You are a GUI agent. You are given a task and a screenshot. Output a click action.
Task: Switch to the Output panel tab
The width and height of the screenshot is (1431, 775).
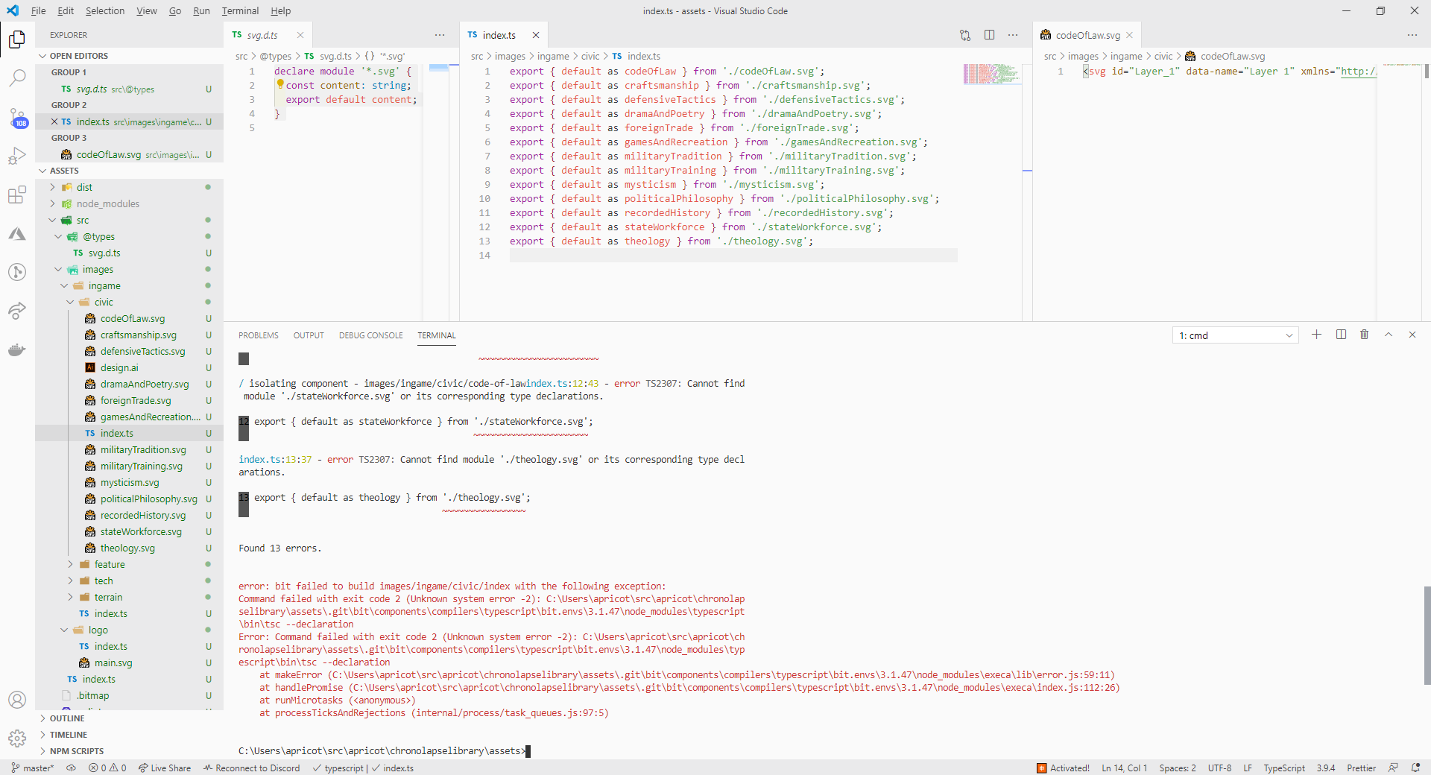[x=309, y=335]
